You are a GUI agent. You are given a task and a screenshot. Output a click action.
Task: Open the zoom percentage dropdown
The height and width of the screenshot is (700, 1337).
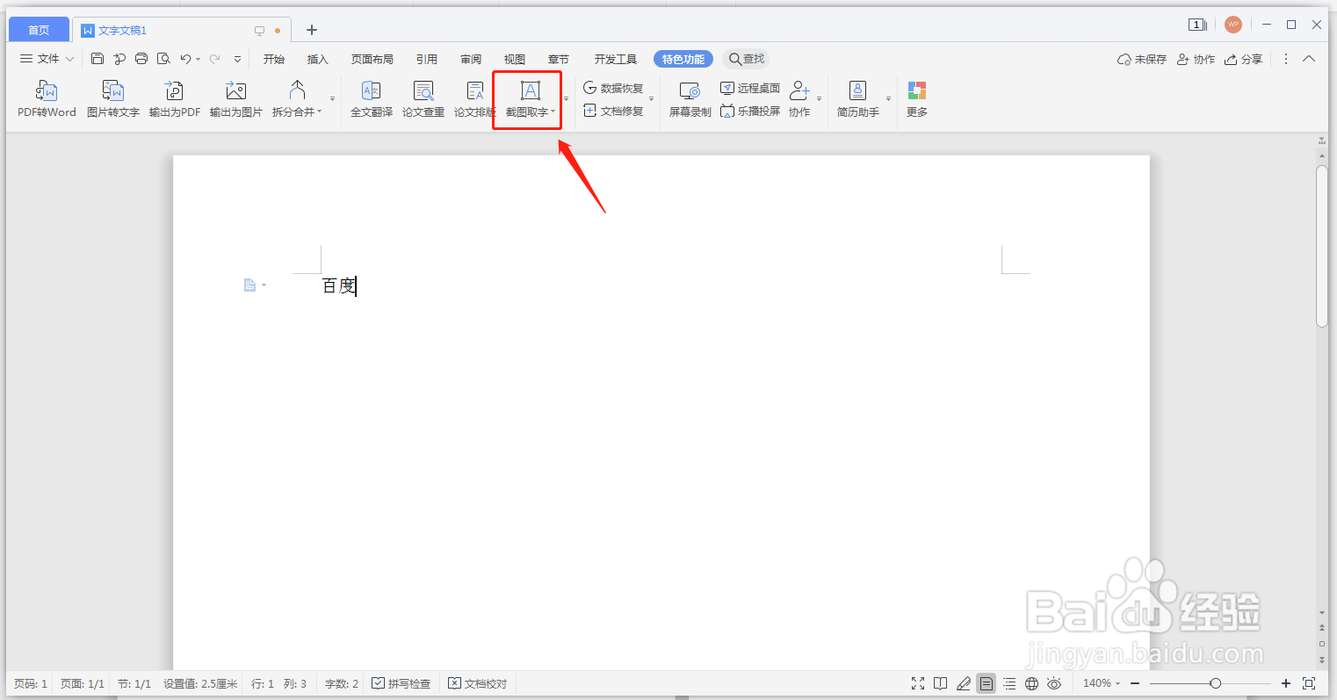coord(1100,682)
